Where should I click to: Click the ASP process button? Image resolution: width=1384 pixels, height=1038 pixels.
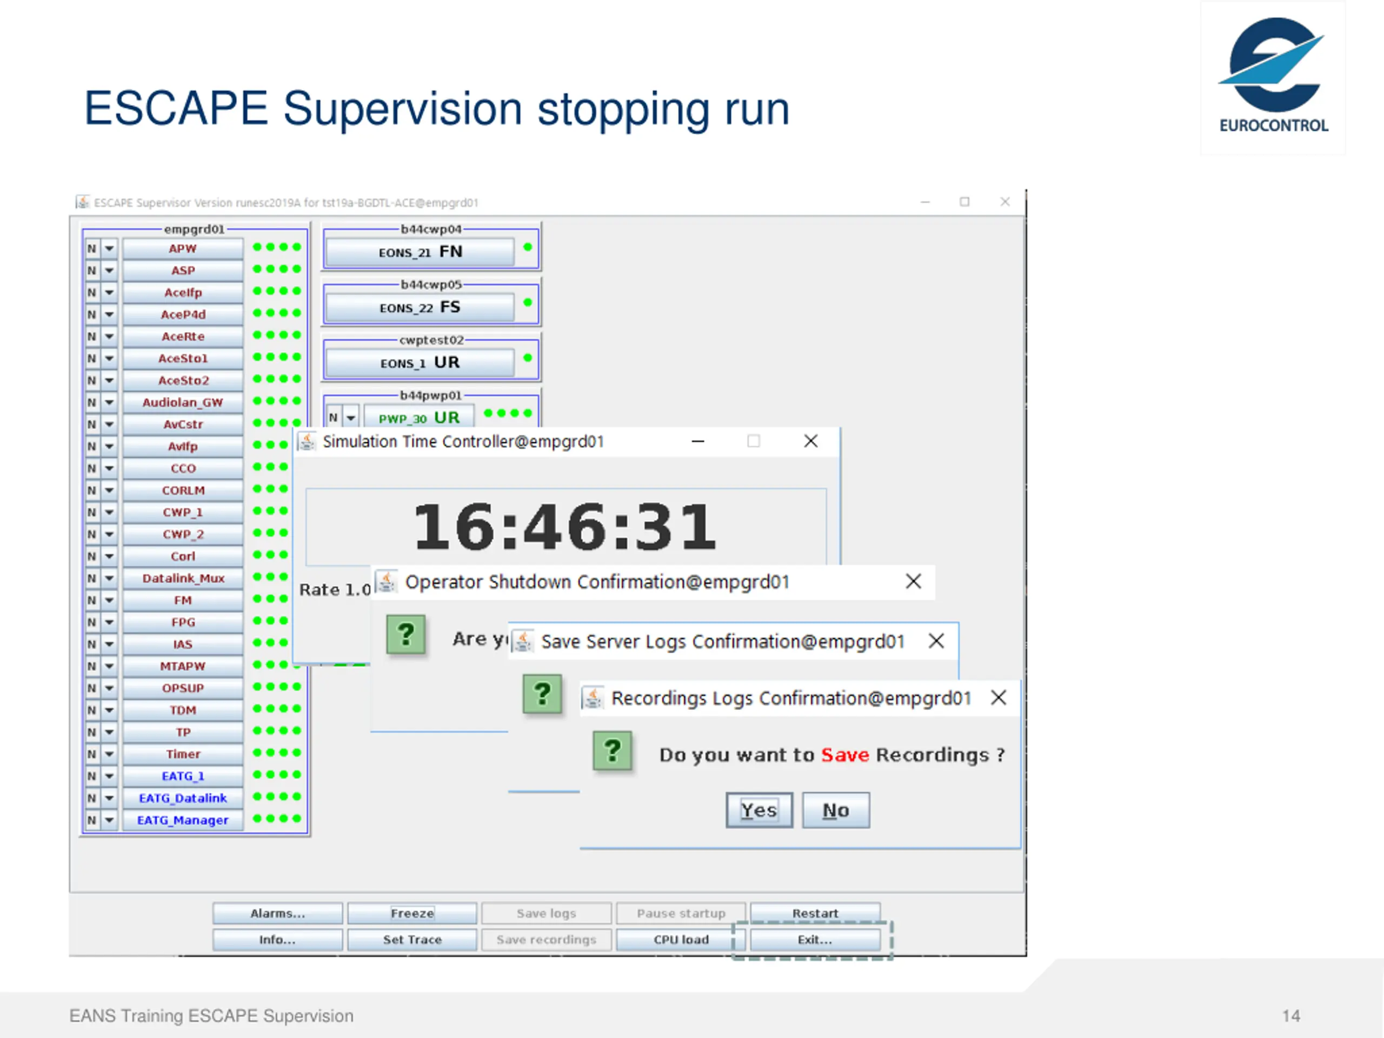coord(183,270)
